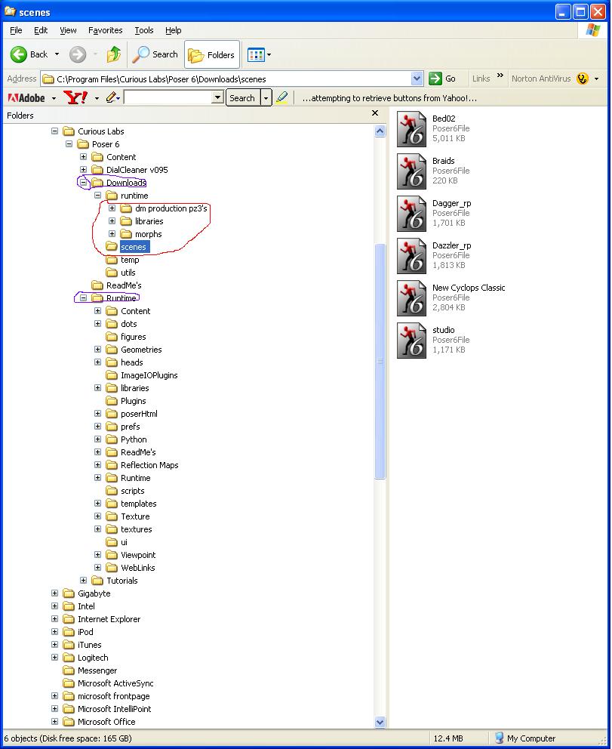
Task: Expand the dm production pz3's node
Action: click(112, 208)
